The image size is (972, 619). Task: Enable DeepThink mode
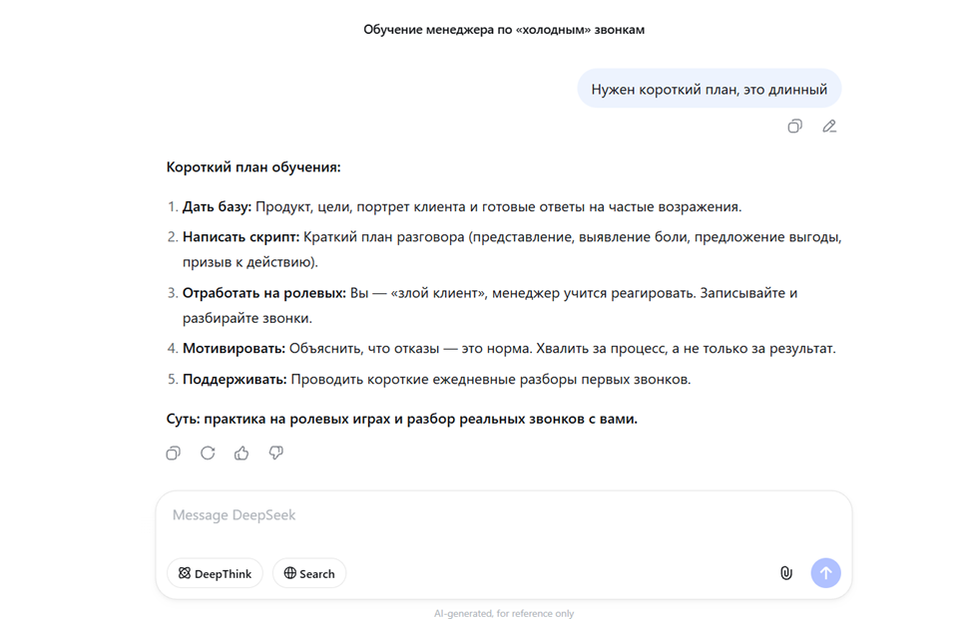(214, 573)
